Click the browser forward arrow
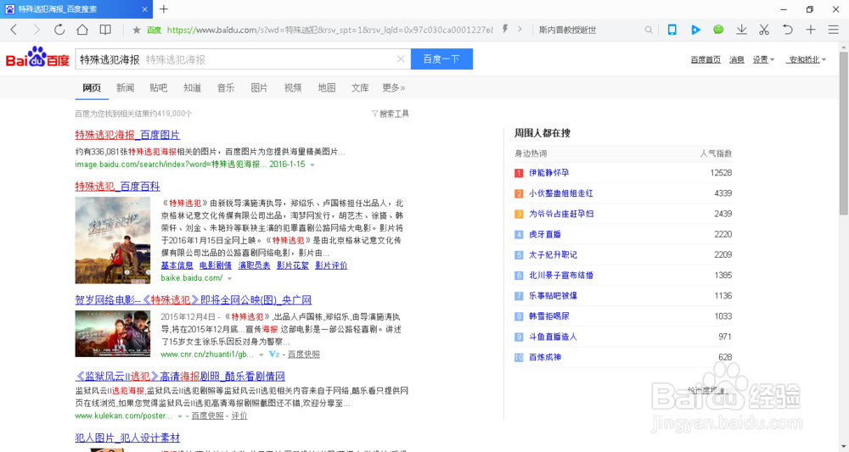Viewport: 849px width, 452px height. pyautogui.click(x=37, y=30)
